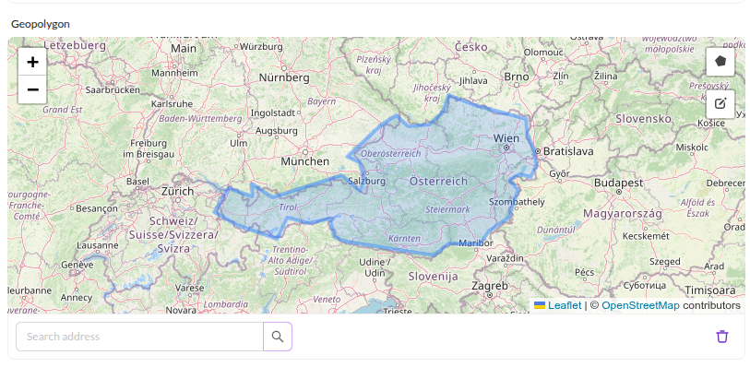
Task: Click the Wien label on the map
Action: [506, 138]
